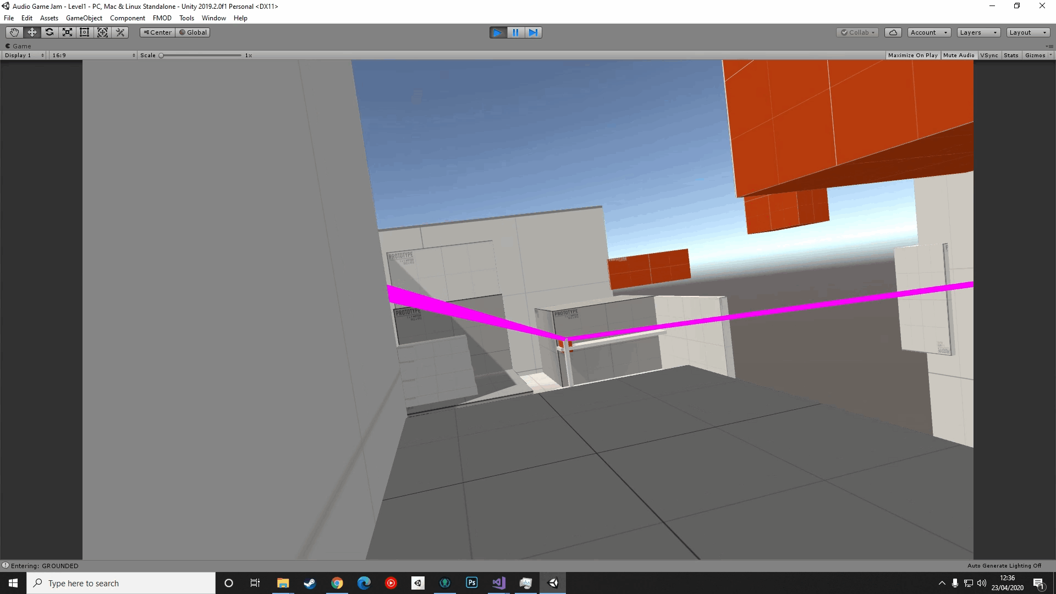Open the FMOD menu

pyautogui.click(x=162, y=18)
